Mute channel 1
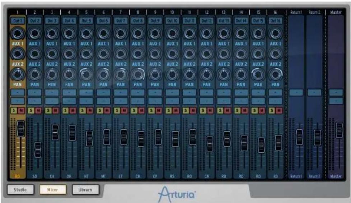Viewport: 351px width, 203px height. pyautogui.click(x=21, y=110)
